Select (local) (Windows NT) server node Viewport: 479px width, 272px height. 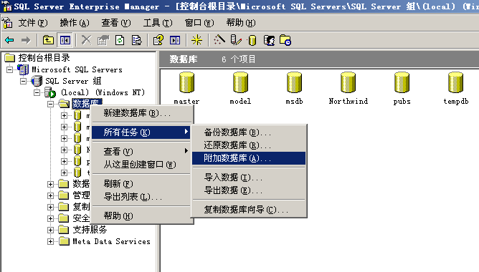[103, 92]
